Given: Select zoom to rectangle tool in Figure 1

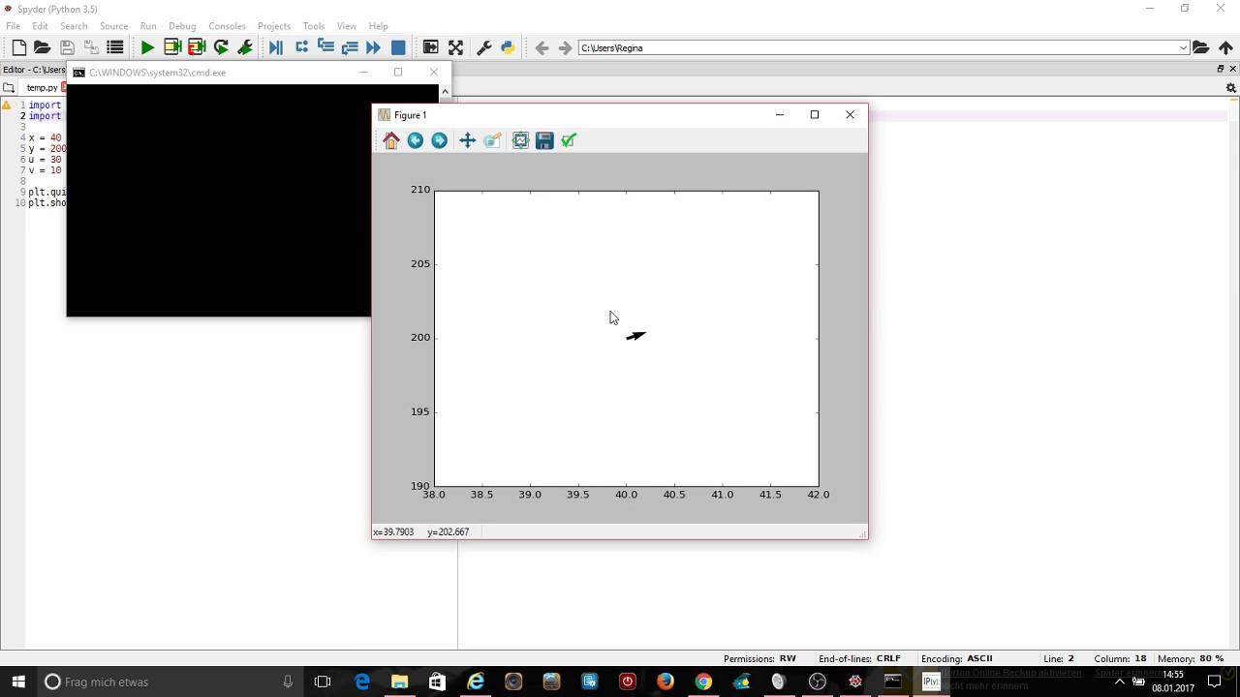Looking at the screenshot, I should click(x=491, y=140).
